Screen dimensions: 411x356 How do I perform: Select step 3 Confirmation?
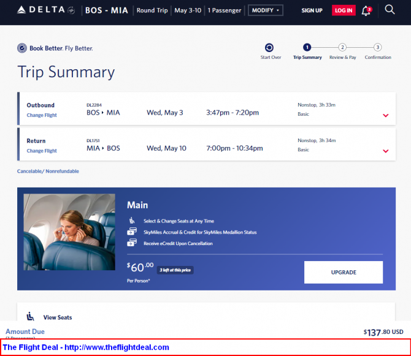[x=377, y=47]
